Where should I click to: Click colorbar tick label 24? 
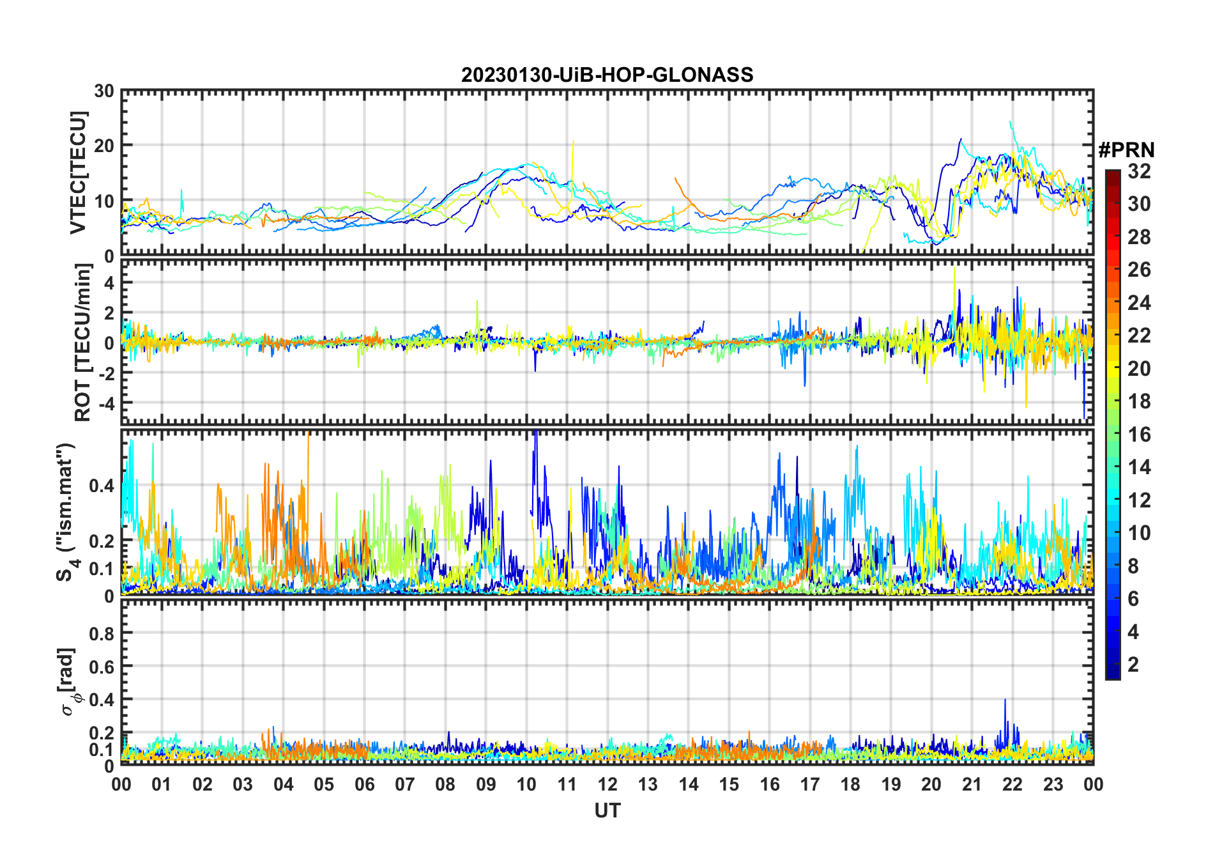point(1139,303)
